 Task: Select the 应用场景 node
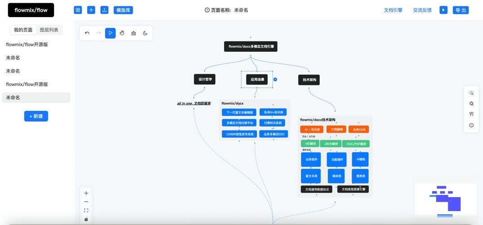257,79
